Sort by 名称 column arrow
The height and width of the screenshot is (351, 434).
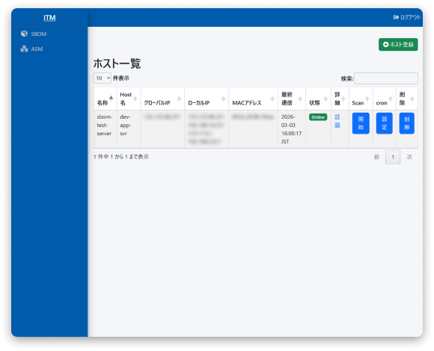(x=111, y=99)
